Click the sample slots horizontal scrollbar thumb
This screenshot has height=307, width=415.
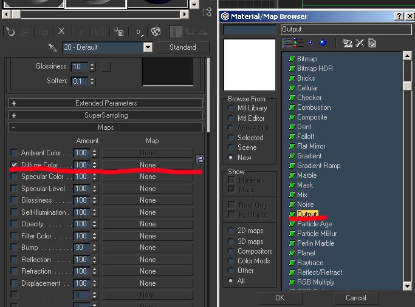point(16,15)
